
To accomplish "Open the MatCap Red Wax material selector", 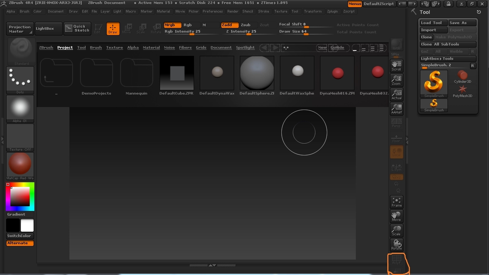I will (x=20, y=166).
